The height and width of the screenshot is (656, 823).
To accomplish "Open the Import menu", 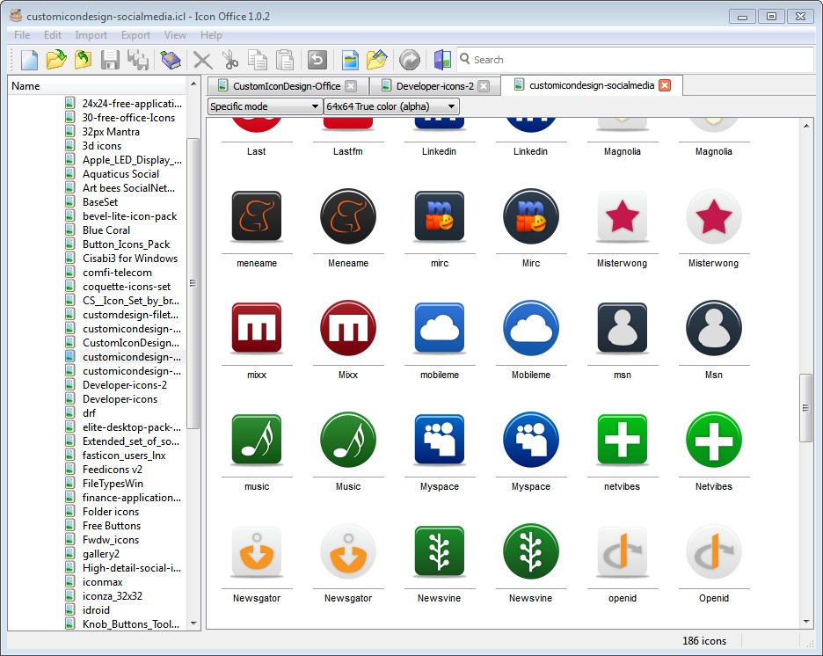I will 91,35.
